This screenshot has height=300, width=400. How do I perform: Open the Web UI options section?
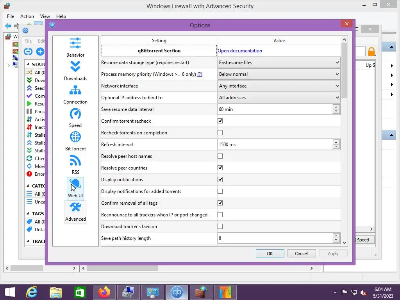point(75,189)
